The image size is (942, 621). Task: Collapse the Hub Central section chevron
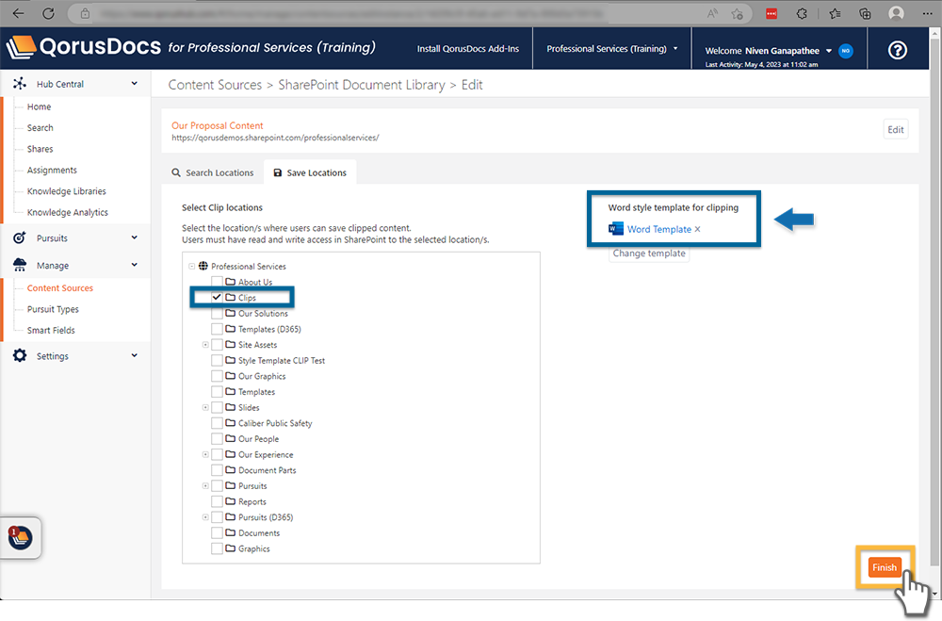coord(134,84)
